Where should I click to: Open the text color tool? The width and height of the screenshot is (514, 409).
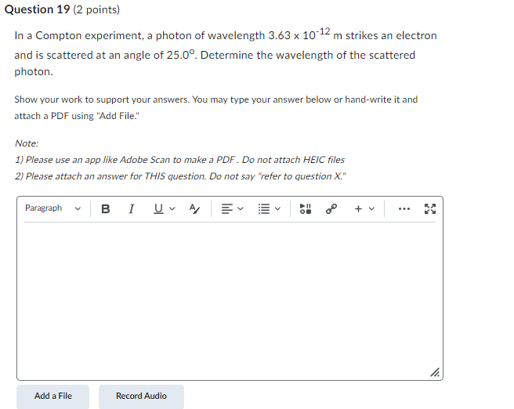[x=194, y=208]
